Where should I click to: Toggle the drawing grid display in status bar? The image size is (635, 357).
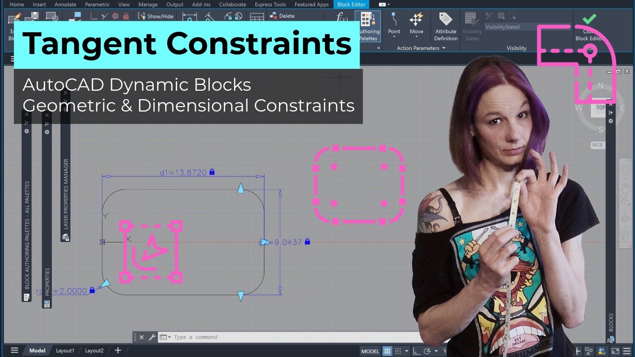tap(387, 351)
